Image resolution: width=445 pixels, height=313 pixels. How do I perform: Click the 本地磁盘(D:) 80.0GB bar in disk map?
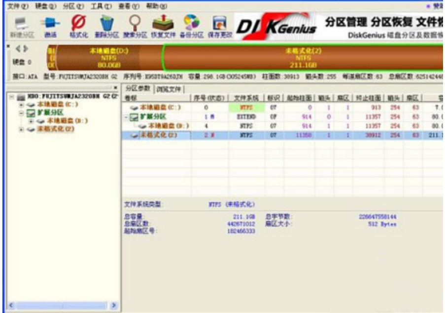point(108,57)
